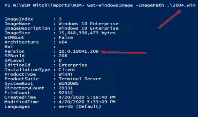Click the Version value 10.0.19041.208

79,51
